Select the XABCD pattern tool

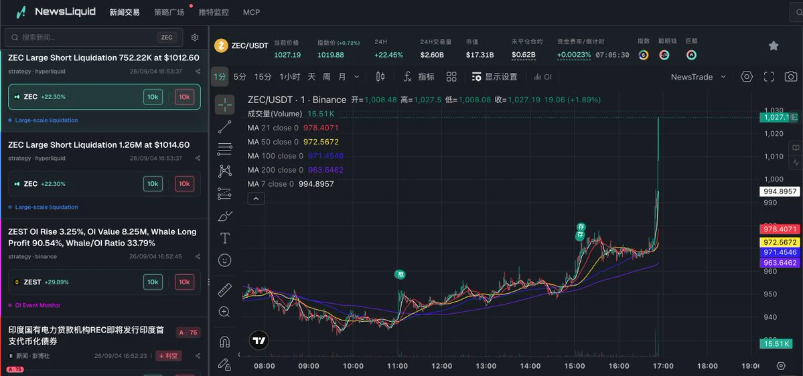coord(225,171)
